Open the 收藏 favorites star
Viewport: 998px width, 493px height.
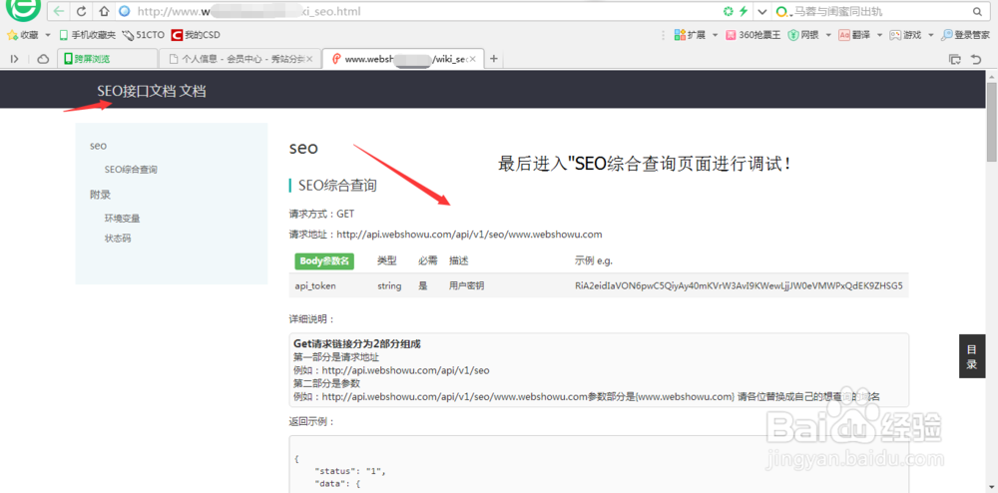(x=11, y=35)
